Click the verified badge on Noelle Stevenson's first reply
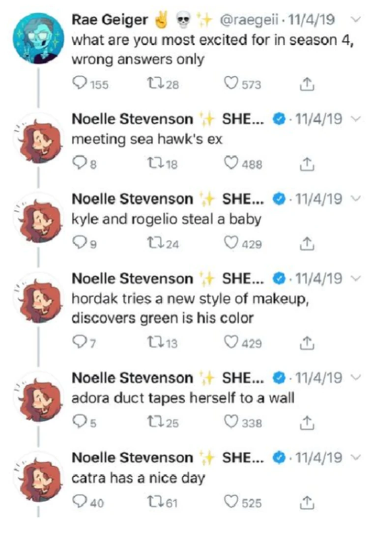The image size is (371, 543). (280, 118)
